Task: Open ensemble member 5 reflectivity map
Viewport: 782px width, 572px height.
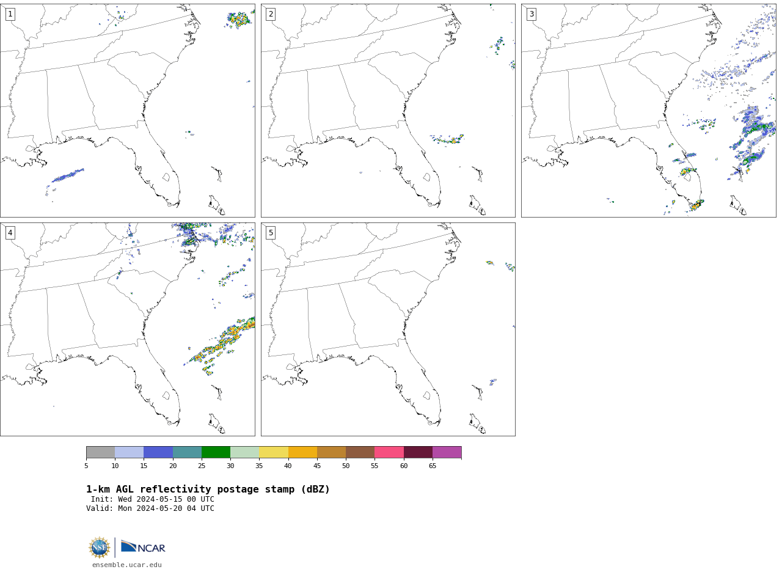Action: pos(388,329)
